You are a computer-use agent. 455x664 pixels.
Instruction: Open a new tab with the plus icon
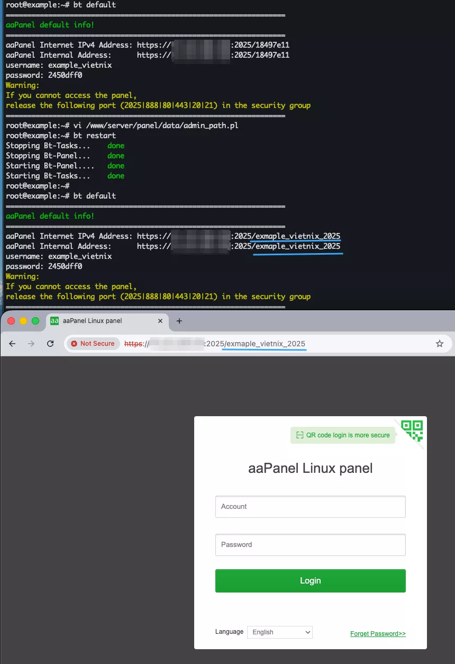tap(179, 321)
